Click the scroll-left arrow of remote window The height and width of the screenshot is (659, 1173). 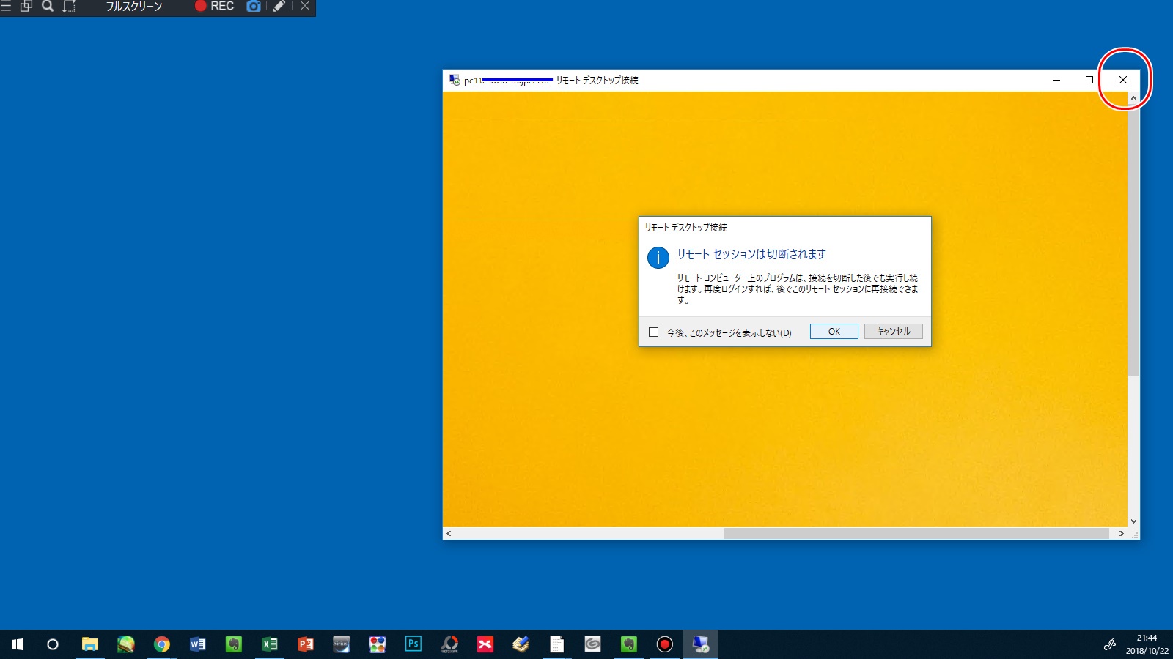pos(449,534)
